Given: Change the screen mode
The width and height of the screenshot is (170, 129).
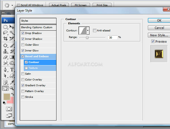Looking at the screenshot, I should (9, 116).
